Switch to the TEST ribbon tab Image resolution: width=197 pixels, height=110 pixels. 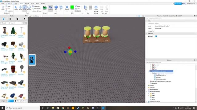point(32,3)
